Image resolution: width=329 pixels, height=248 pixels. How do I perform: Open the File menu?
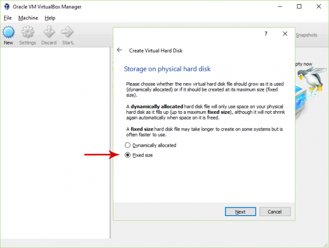click(x=7, y=18)
